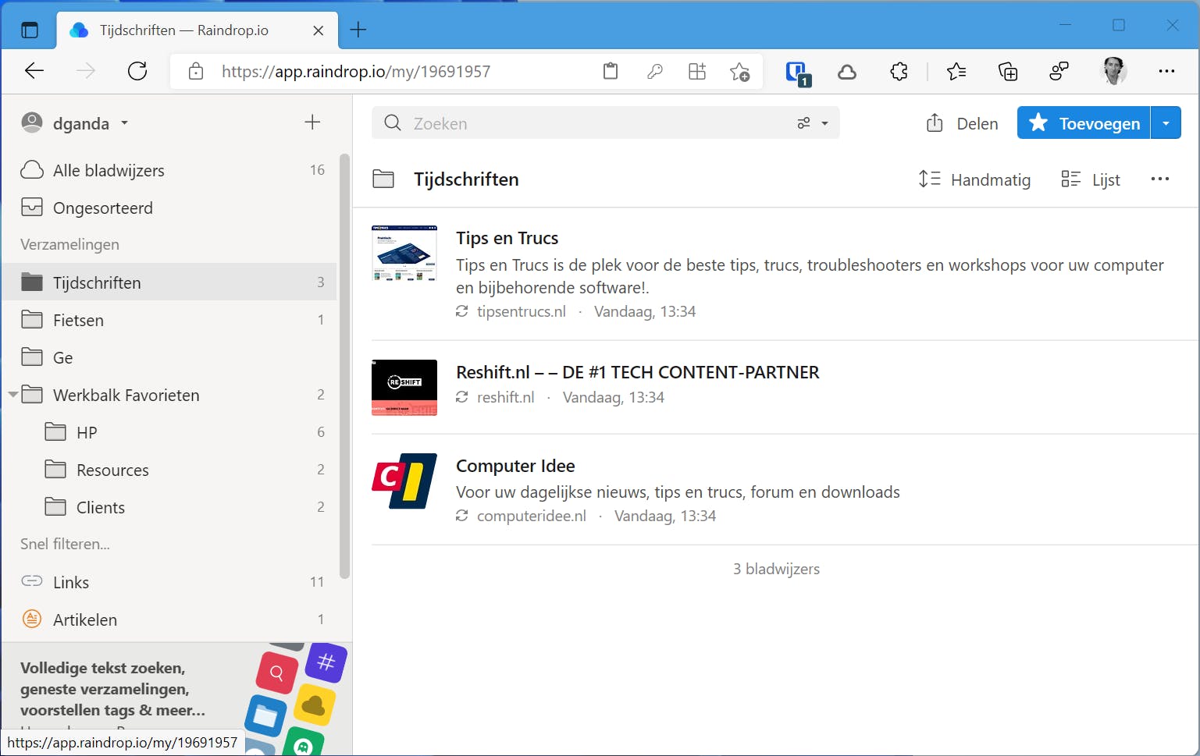
Task: Click the Alle bladwijzers cloud icon
Action: (32, 169)
